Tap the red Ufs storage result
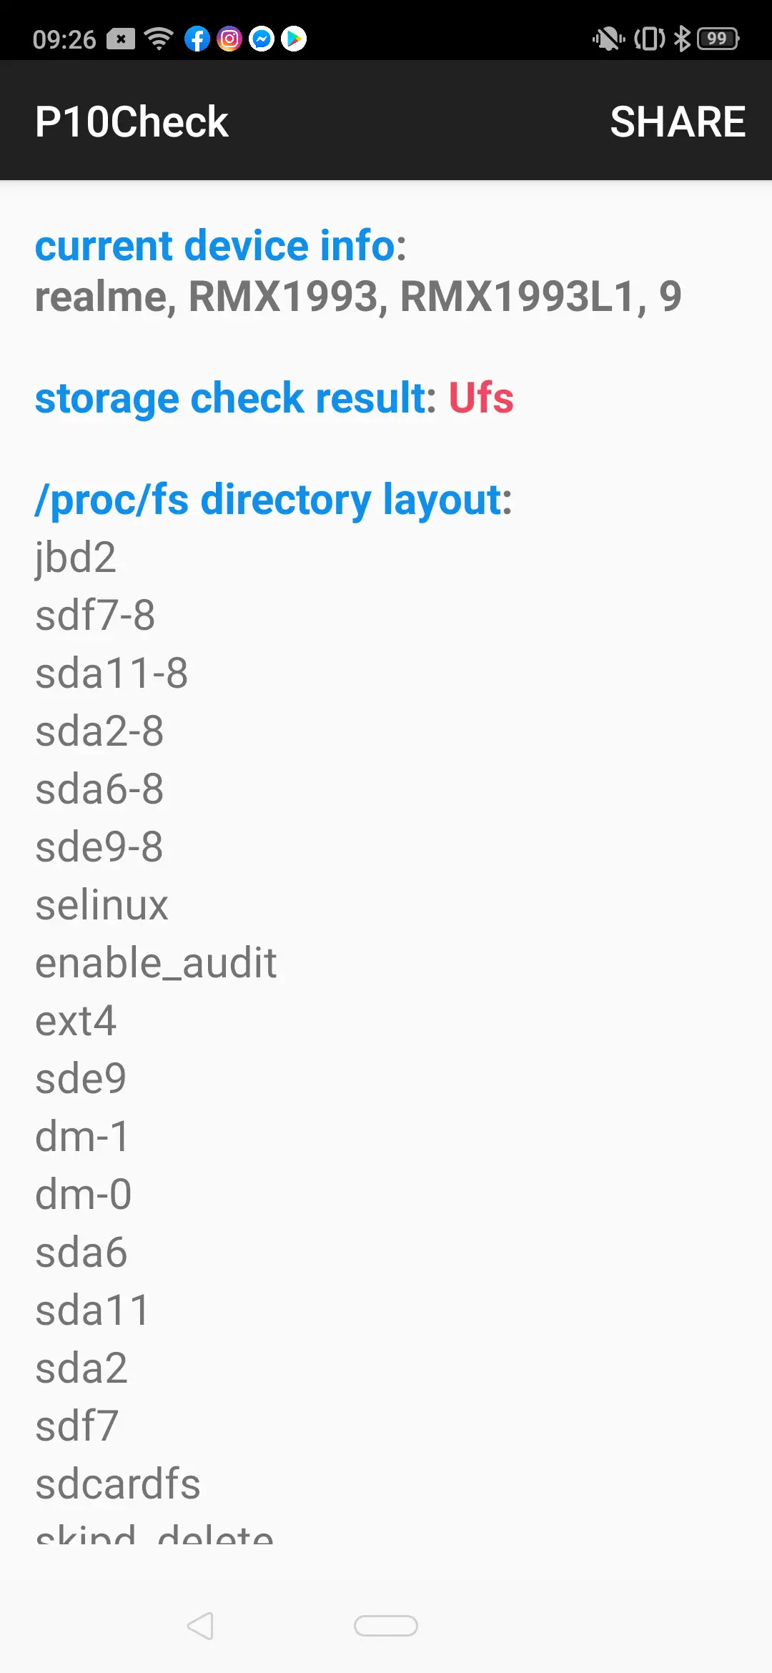The height and width of the screenshot is (1673, 772). pos(481,398)
